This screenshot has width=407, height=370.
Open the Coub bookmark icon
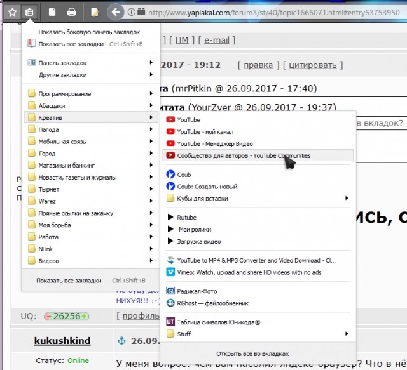170,174
